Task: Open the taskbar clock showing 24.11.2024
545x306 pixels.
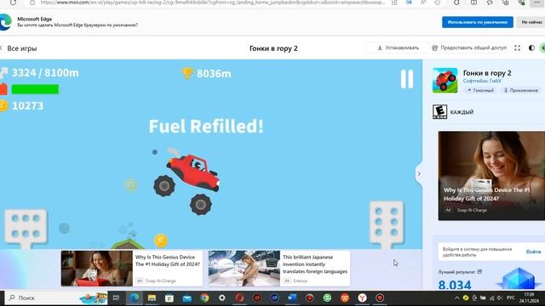Action: tap(529, 297)
